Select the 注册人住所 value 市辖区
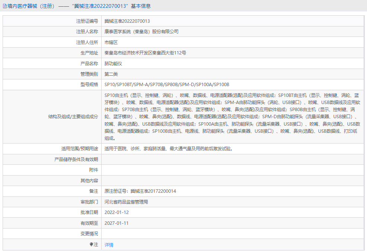Screen dimensions: 367x252 pos(112,42)
